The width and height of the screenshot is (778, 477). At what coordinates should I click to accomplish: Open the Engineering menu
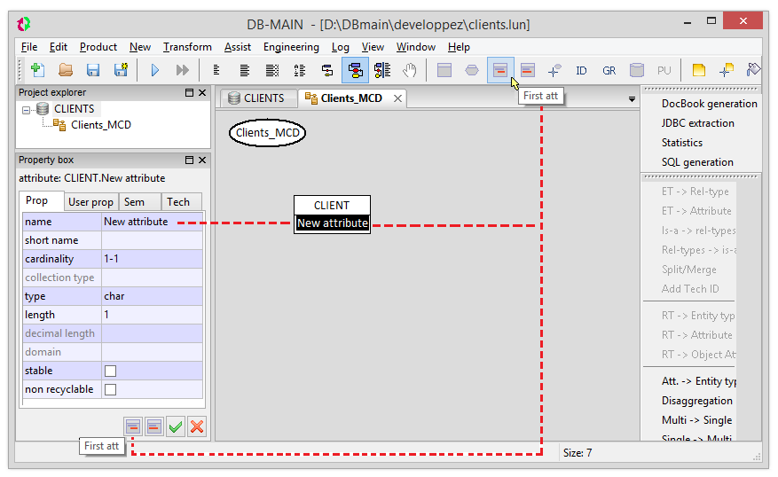(x=291, y=47)
